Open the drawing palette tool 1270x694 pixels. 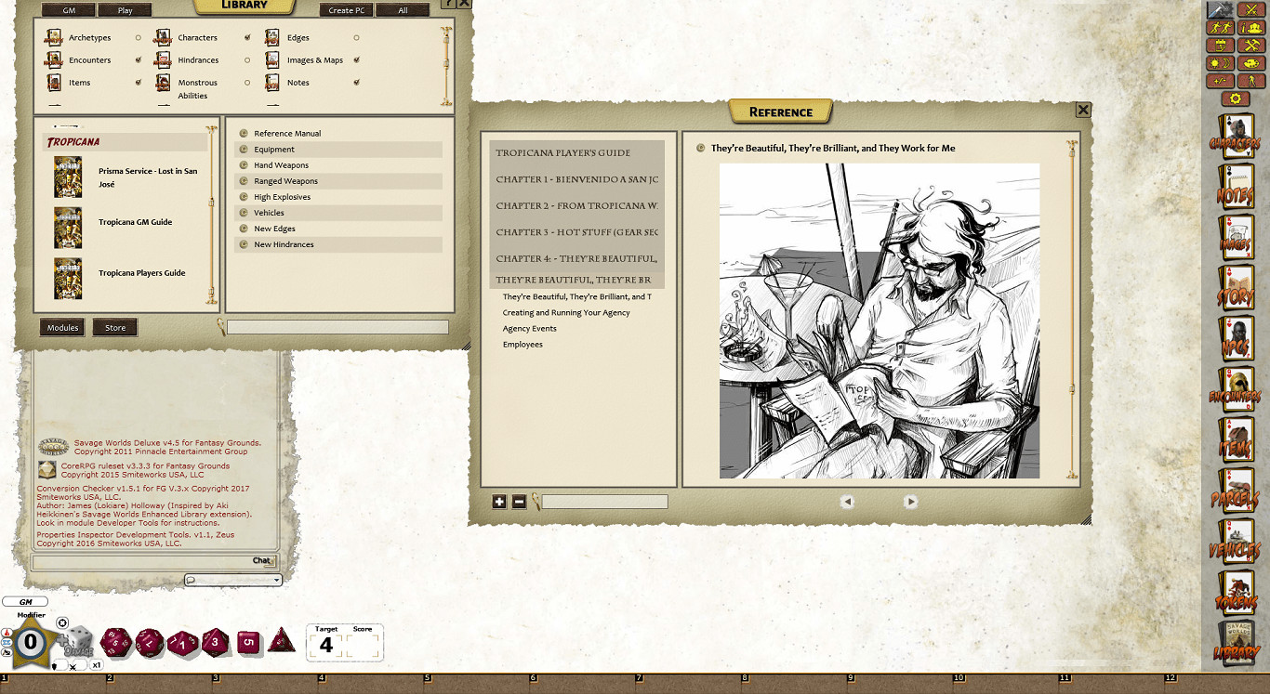coord(1250,62)
